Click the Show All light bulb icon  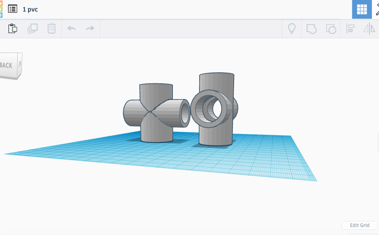pos(292,29)
